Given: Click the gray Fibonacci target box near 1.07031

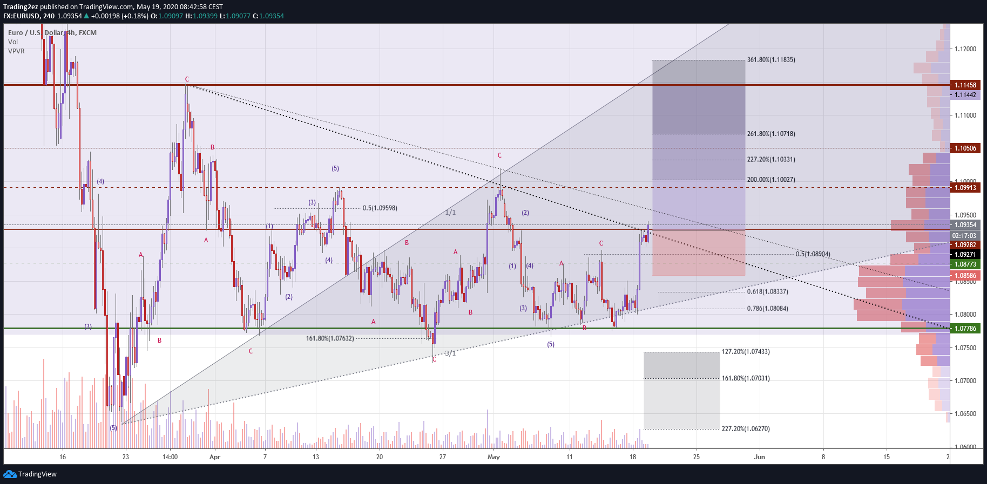Looking at the screenshot, I should point(681,391).
